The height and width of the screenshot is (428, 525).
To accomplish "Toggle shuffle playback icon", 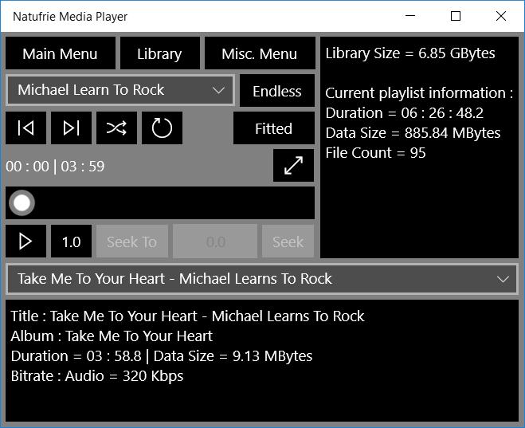I will (116, 128).
